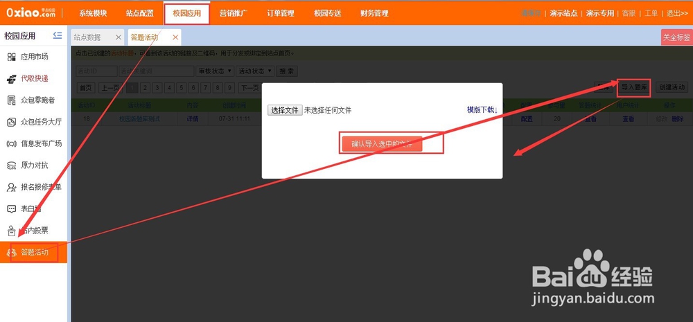This screenshot has width=693, height=322.
Task: Go to page 2
Action: click(146, 87)
